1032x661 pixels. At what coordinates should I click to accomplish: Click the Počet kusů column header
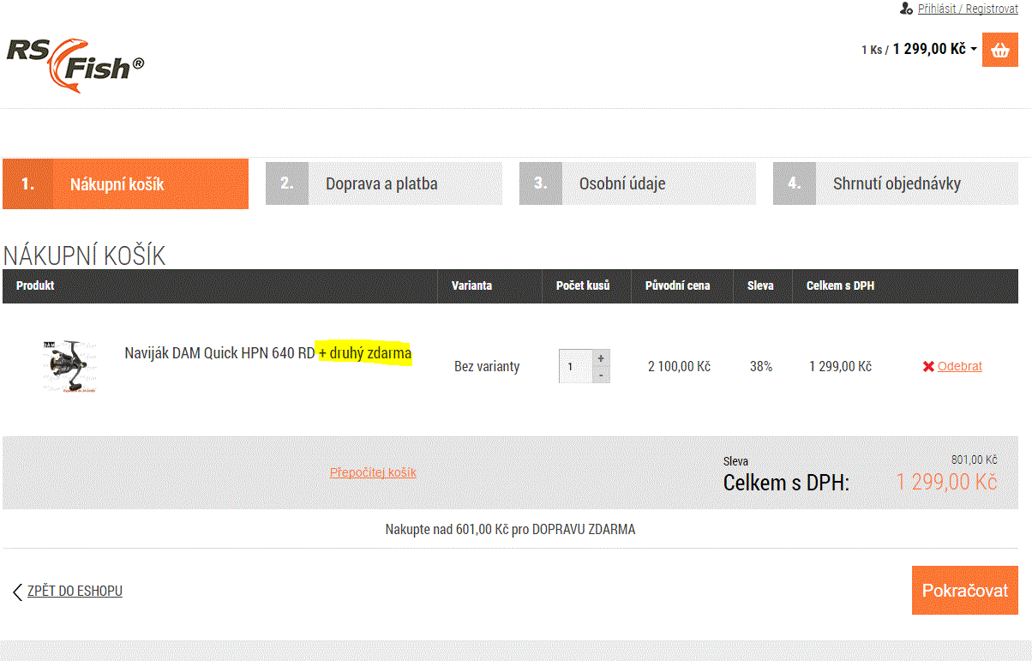coord(583,285)
